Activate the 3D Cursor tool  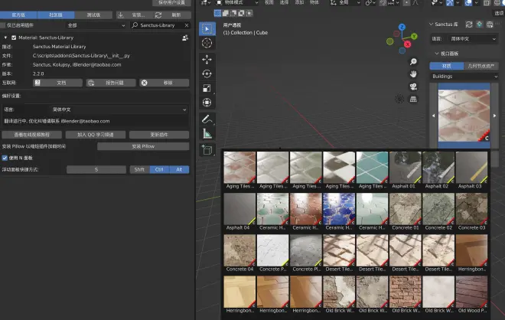(207, 43)
